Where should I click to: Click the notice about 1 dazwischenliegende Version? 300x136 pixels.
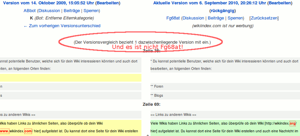point(142,42)
